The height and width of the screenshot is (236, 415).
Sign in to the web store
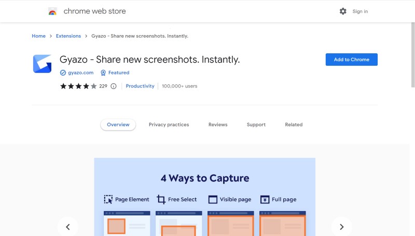click(x=360, y=11)
